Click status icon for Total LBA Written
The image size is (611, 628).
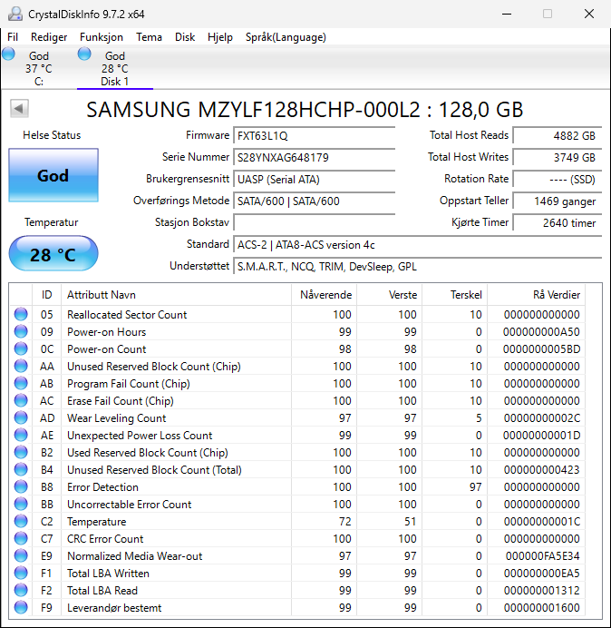pyautogui.click(x=21, y=573)
